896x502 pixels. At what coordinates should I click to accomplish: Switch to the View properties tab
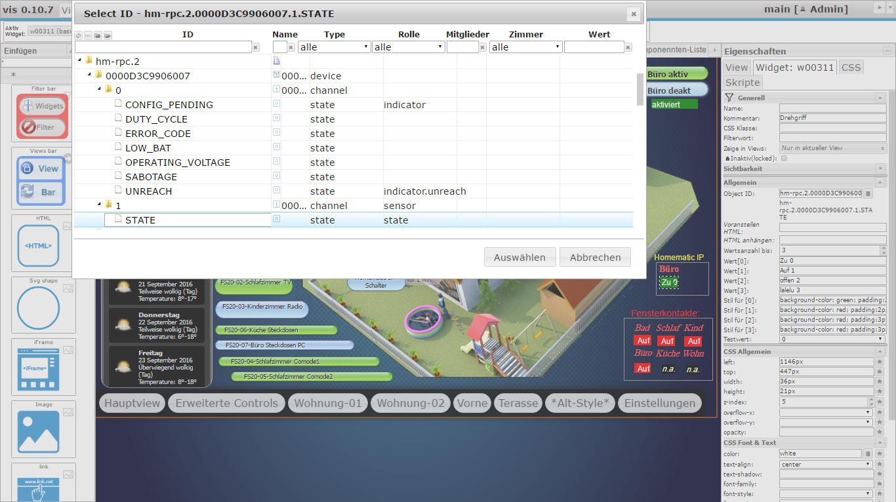[x=737, y=67]
